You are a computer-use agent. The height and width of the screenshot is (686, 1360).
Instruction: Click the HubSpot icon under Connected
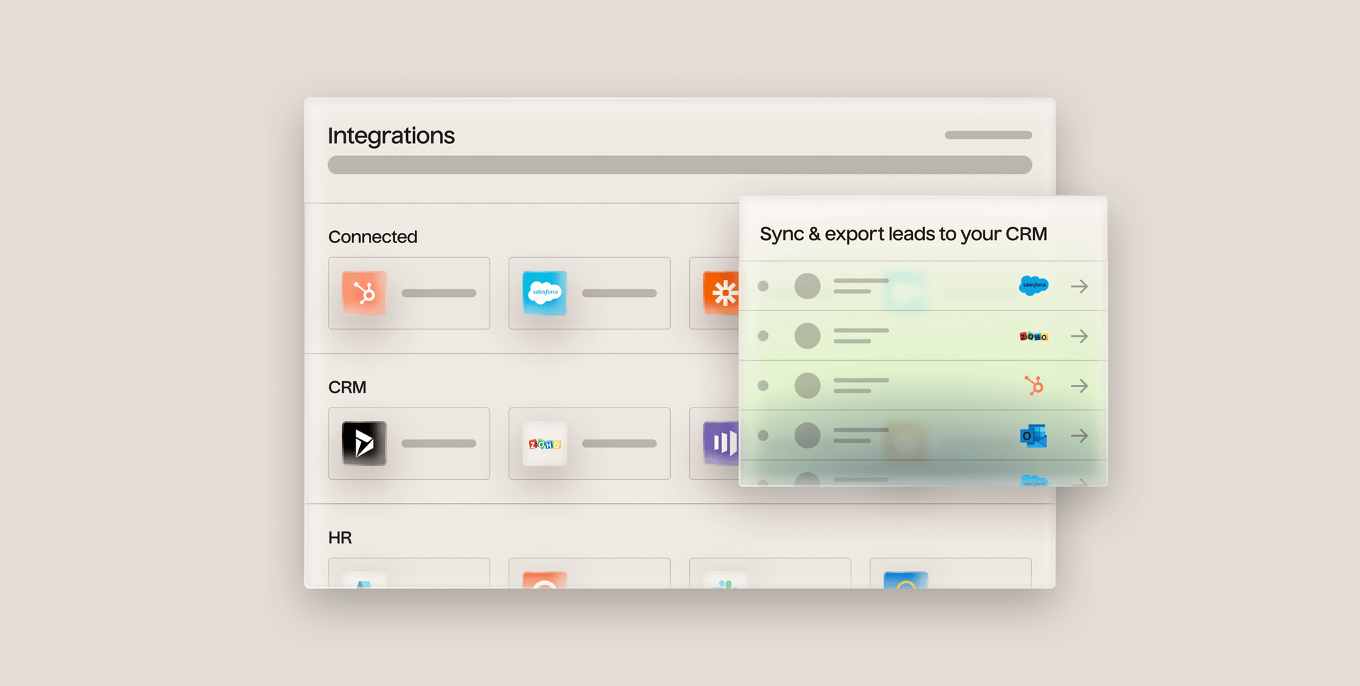(x=364, y=293)
